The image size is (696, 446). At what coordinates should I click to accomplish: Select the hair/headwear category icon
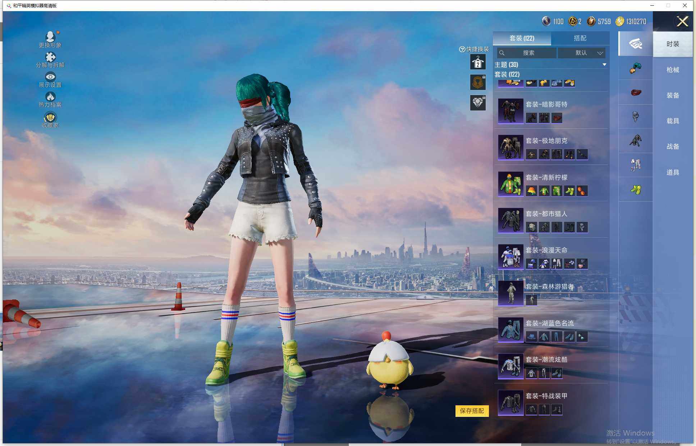[636, 68]
